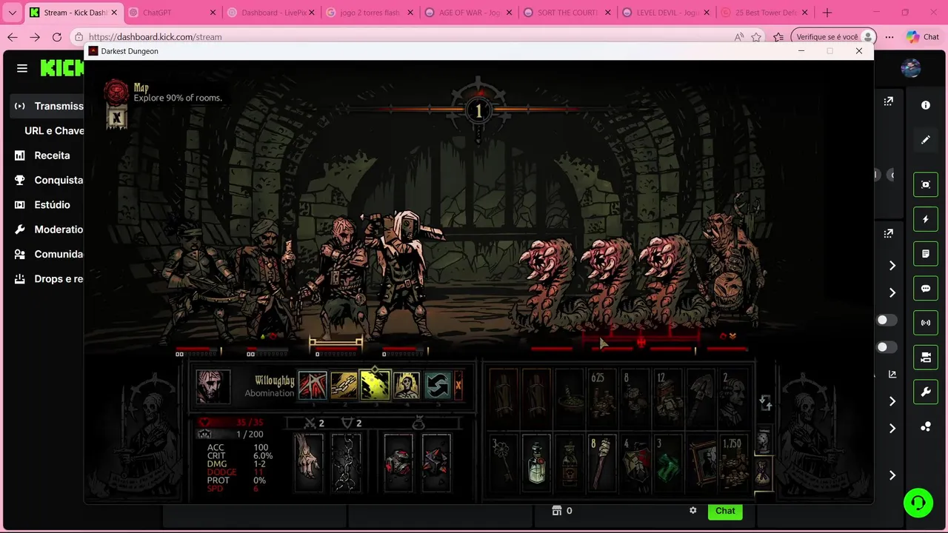Screen dimensions: 948x533
Task: Switch to the AGE OF WAR browser tab
Action: [468, 13]
